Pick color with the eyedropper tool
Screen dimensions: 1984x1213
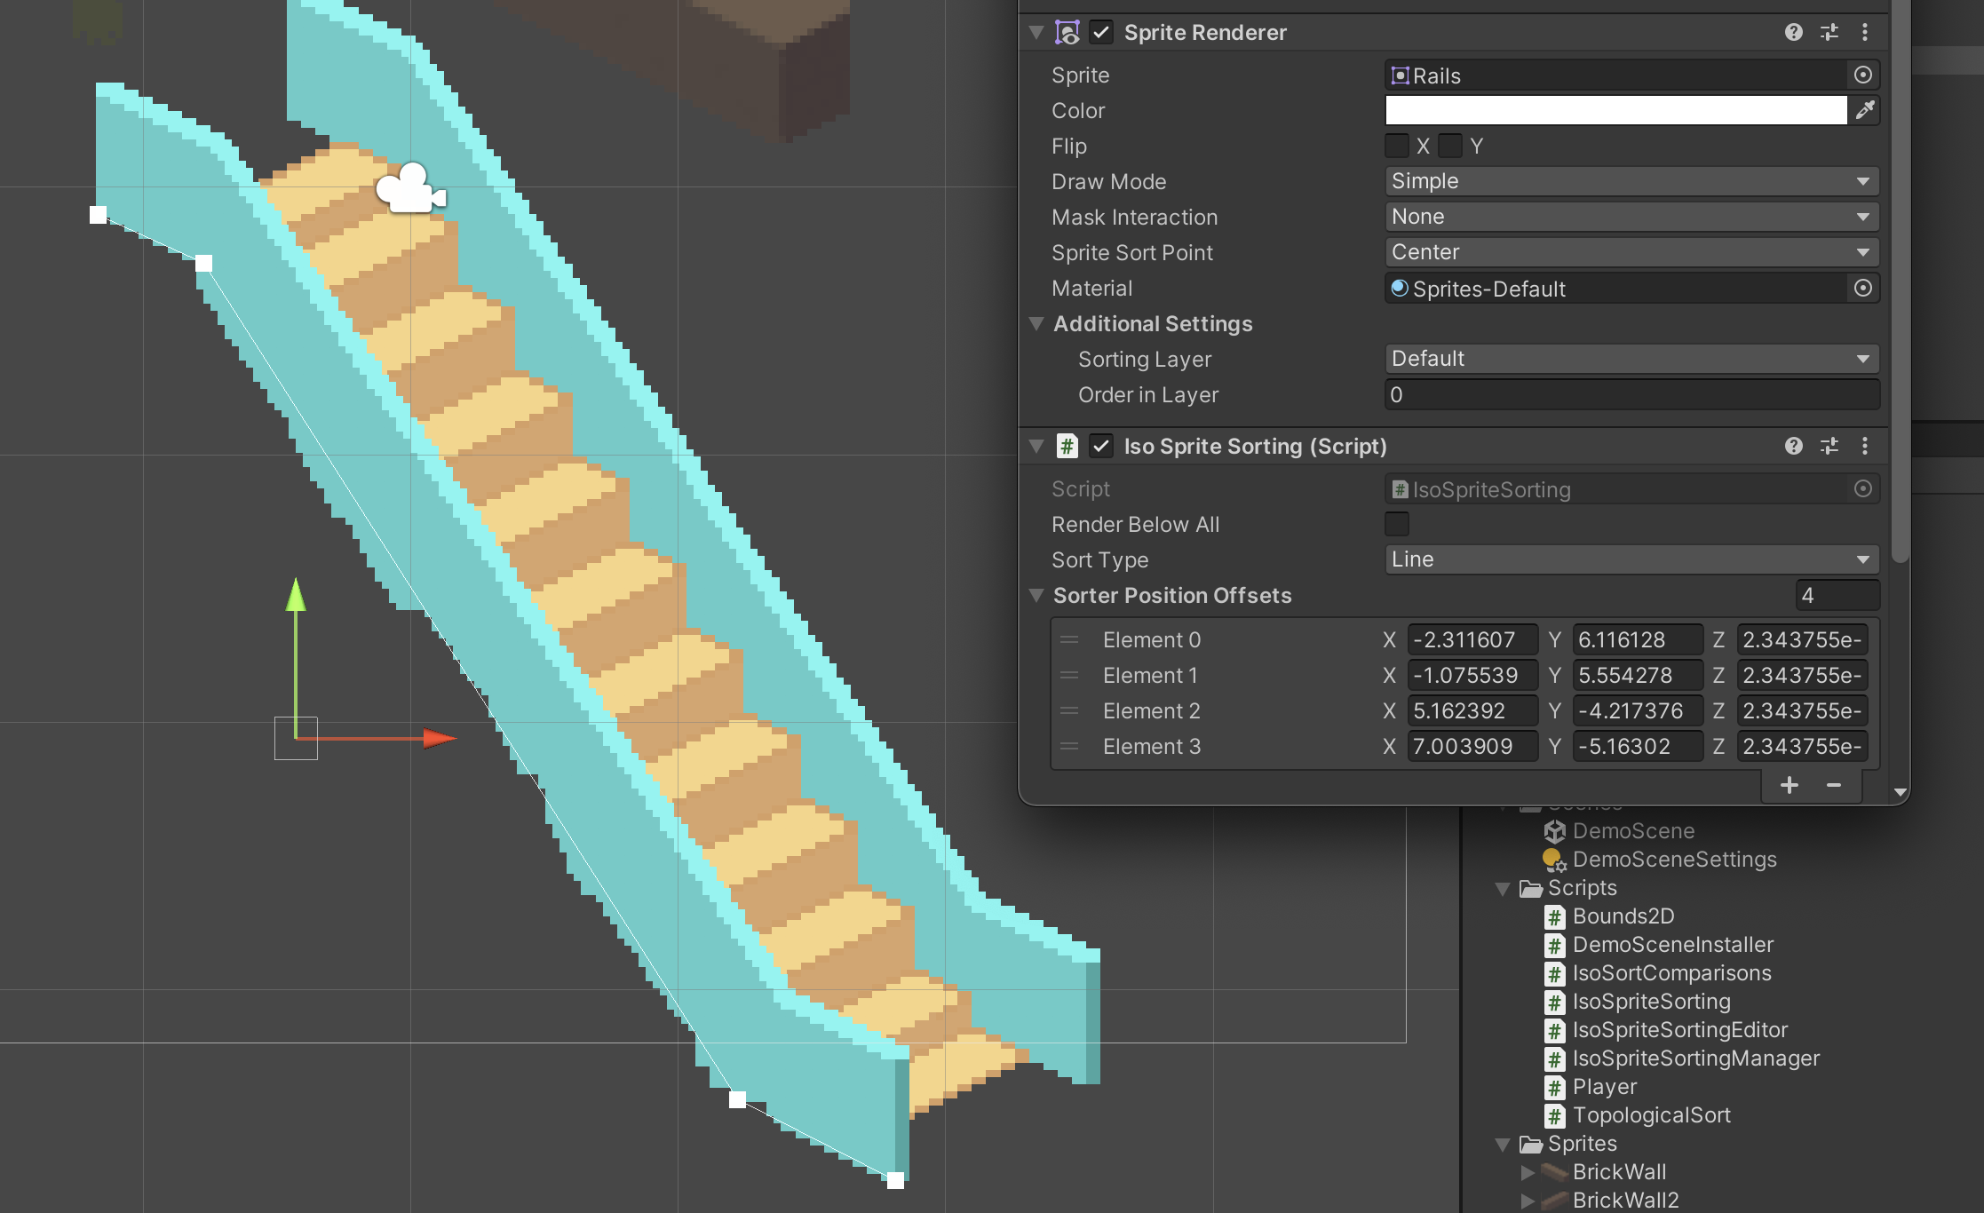(1865, 110)
